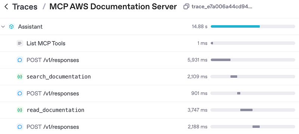This screenshot has height=134, width=299.
Task: Open the Traces breadcrumb link
Action: pos(25,7)
